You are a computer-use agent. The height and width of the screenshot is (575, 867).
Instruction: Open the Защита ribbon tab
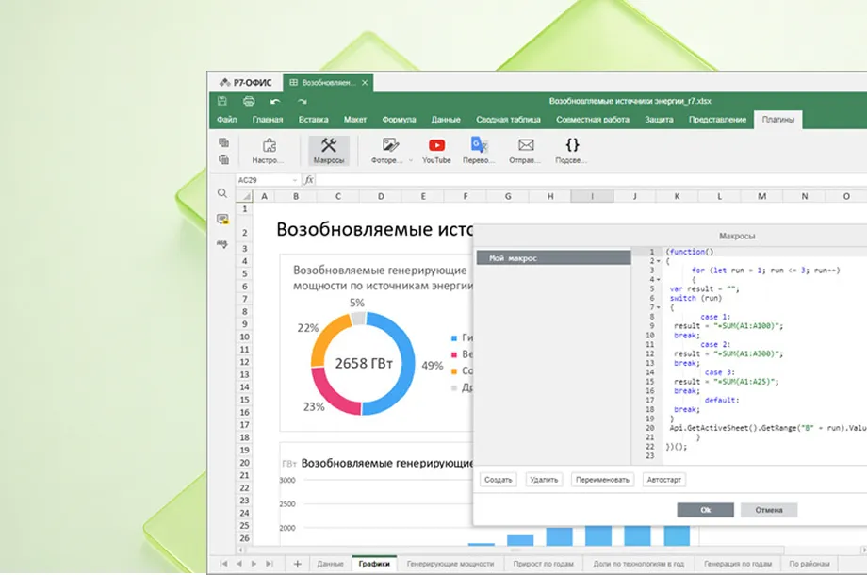pyautogui.click(x=659, y=120)
